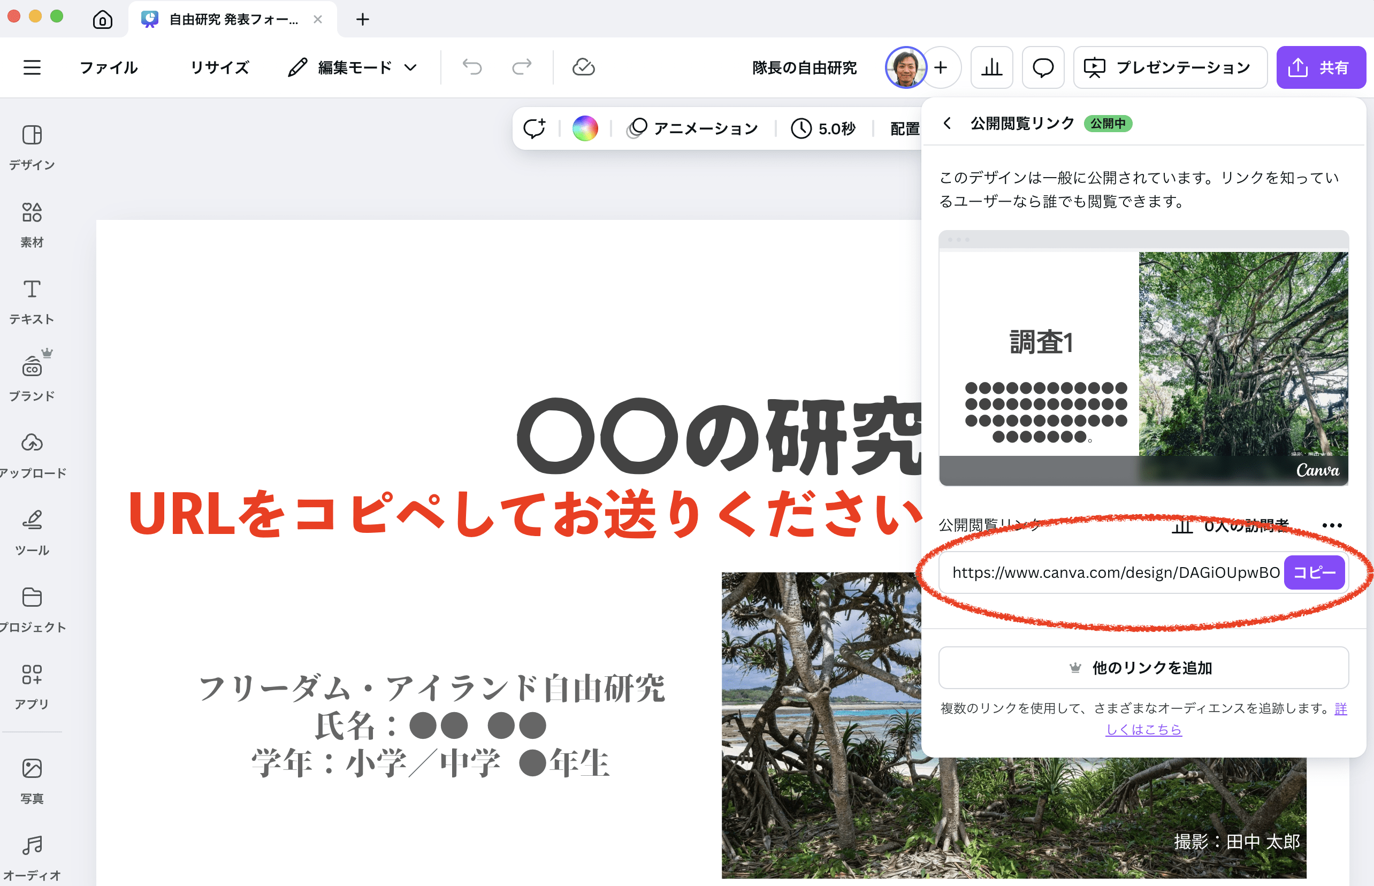Open the 素材 elements panel

coord(32,224)
